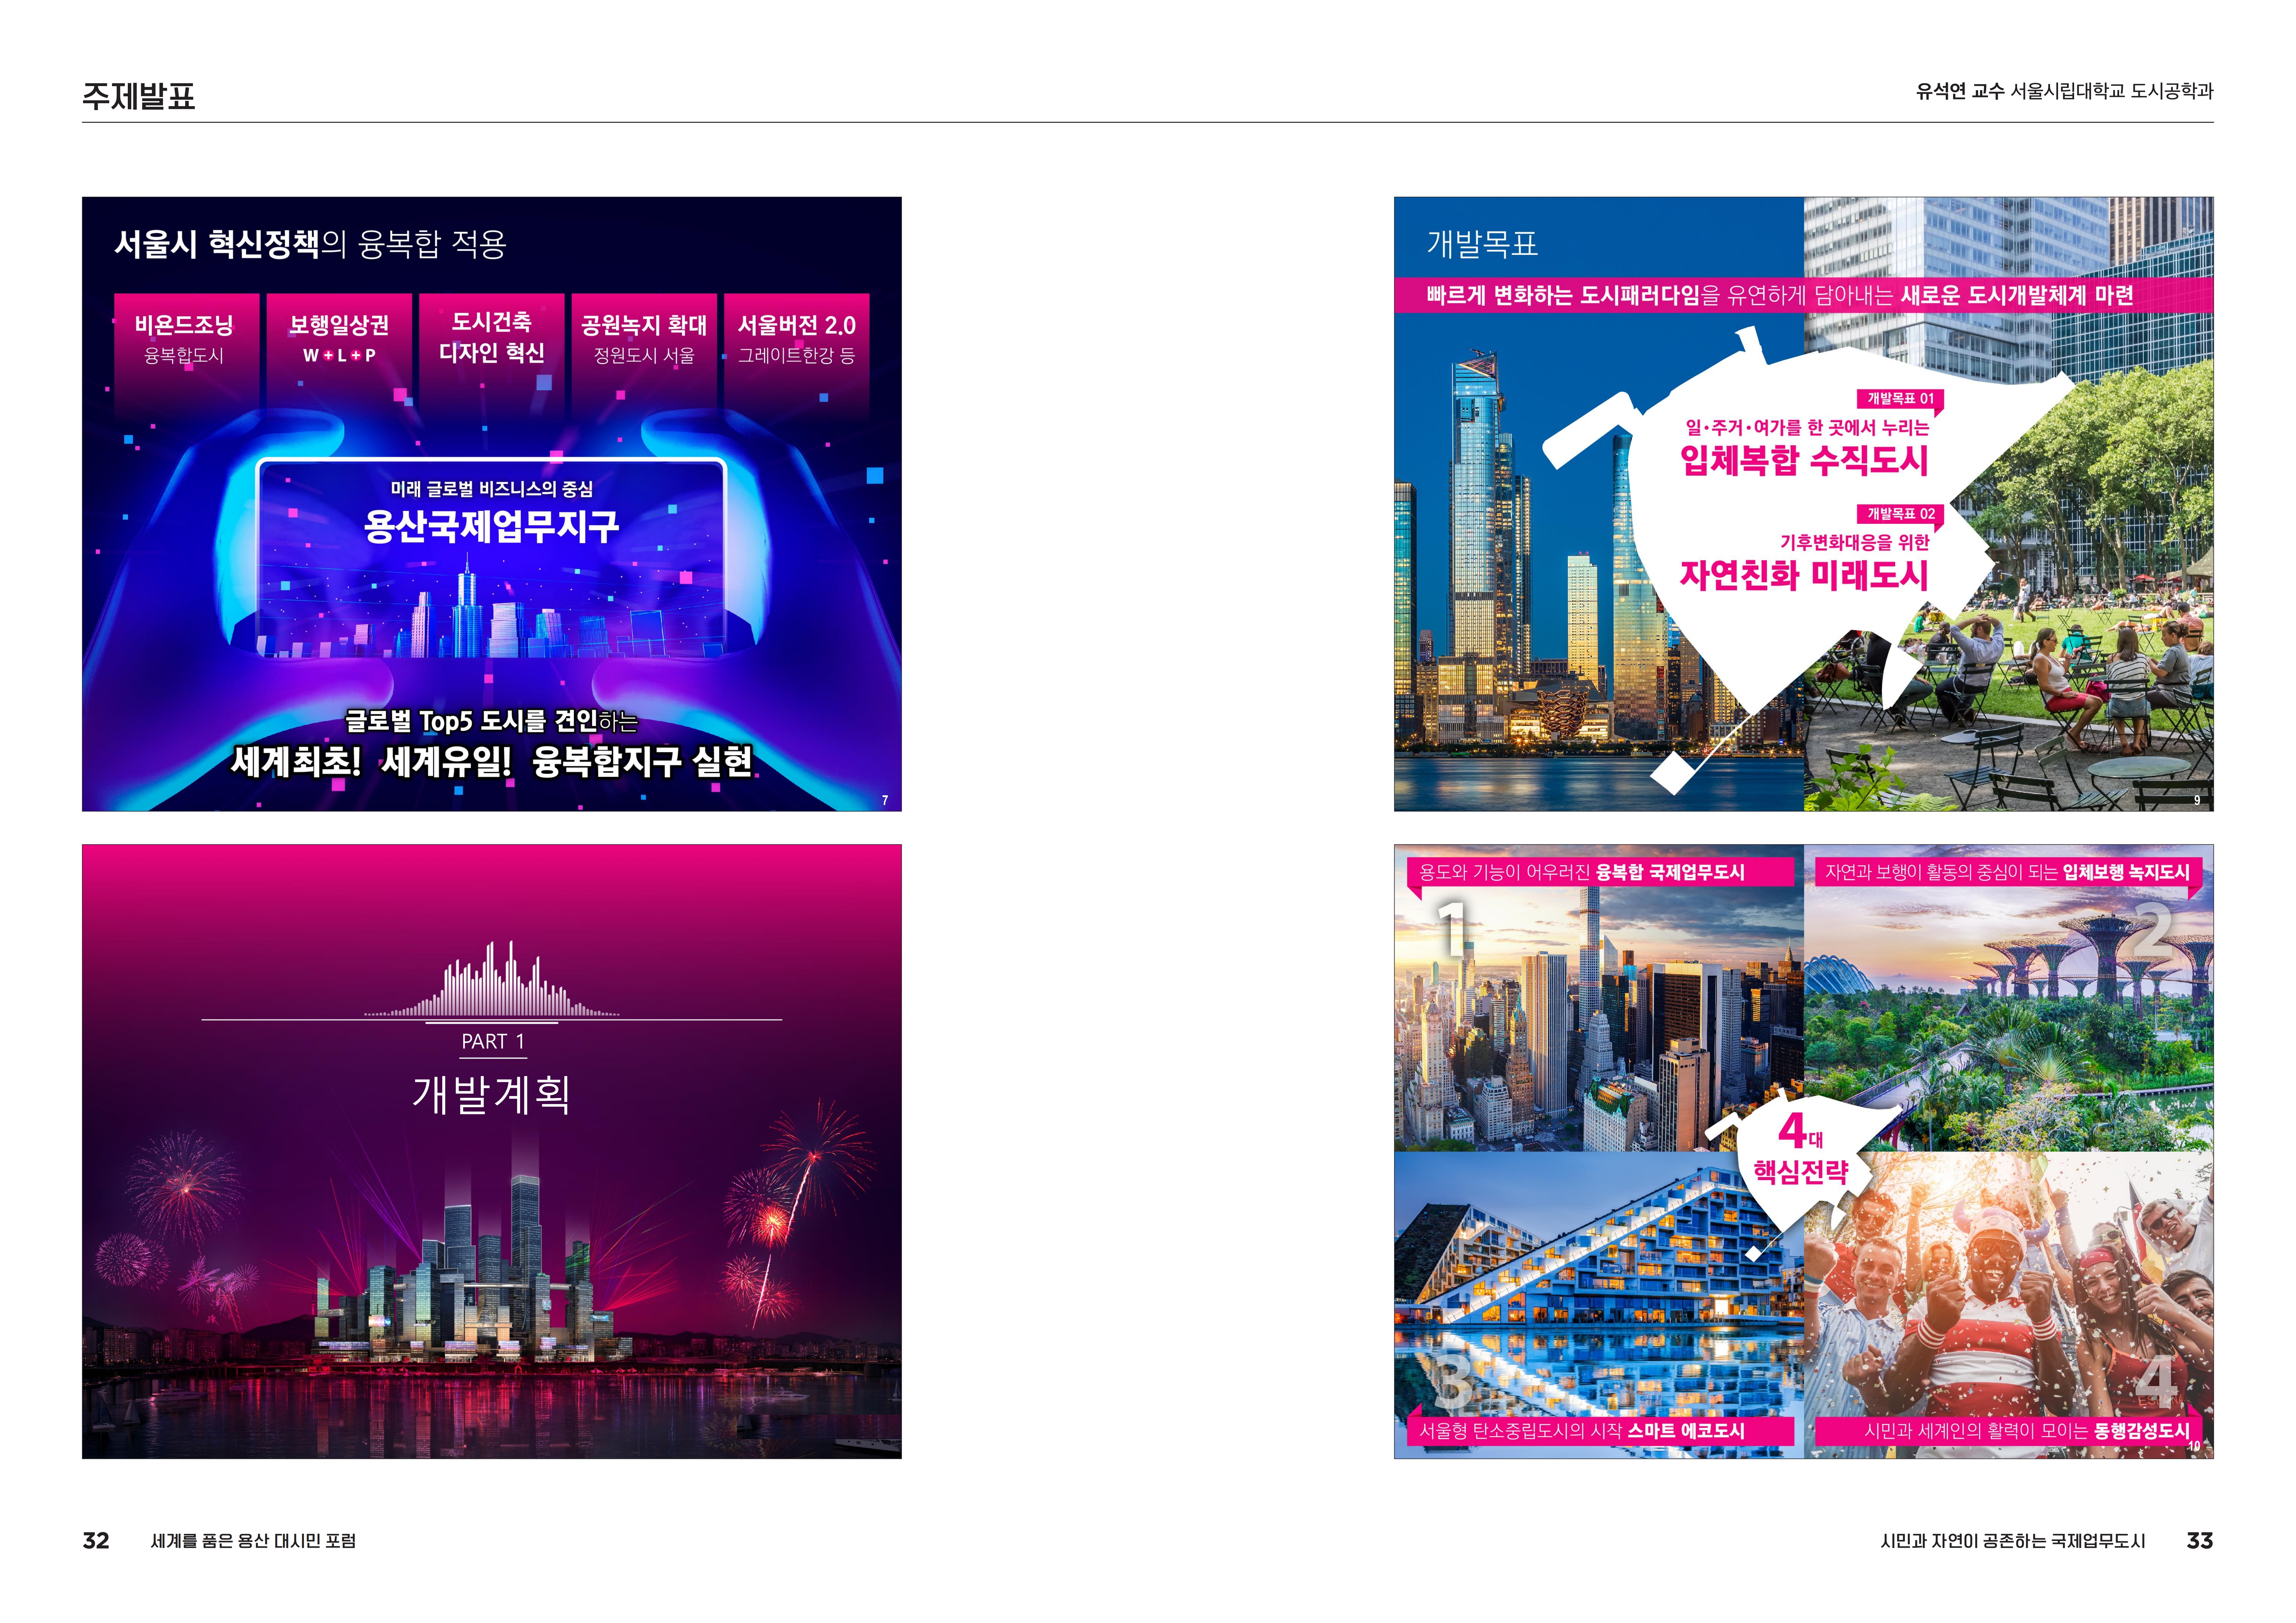This screenshot has width=2296, height=1623.
Task: Click slide number 7 in slide corner
Action: coord(885,801)
